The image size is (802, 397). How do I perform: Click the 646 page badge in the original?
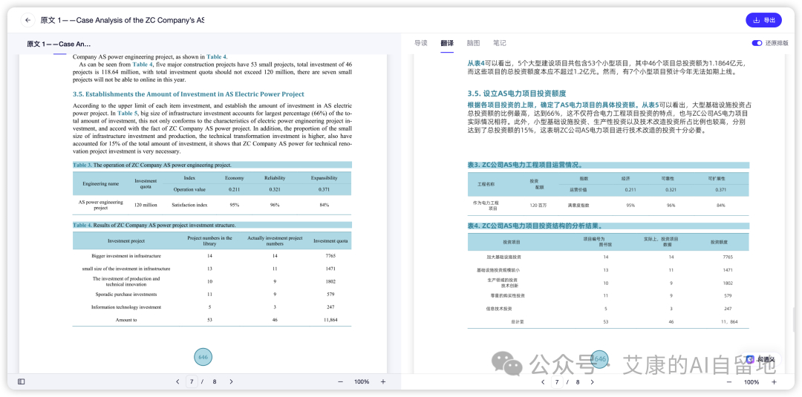203,357
